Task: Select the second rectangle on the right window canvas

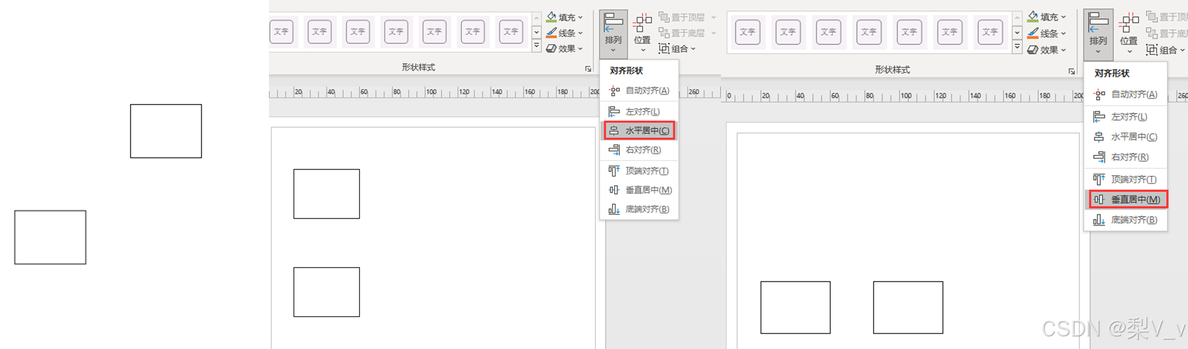Action: tap(908, 307)
